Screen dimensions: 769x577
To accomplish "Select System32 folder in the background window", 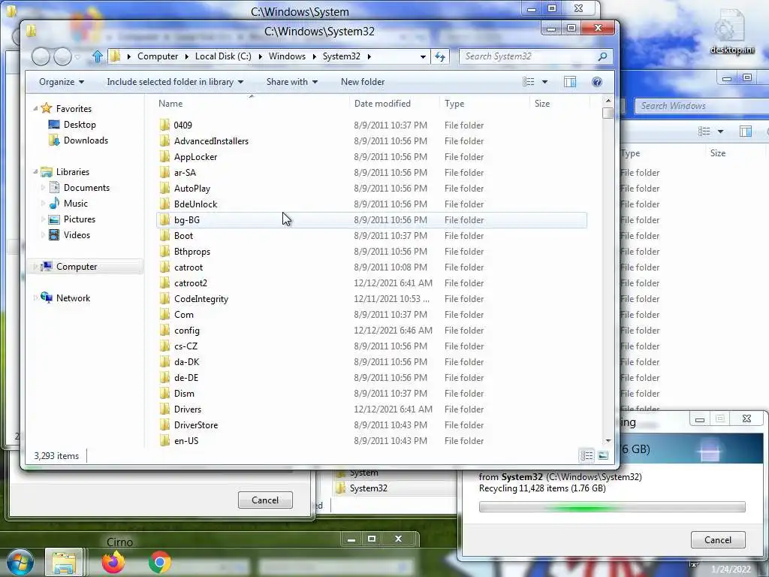I will tap(361, 488).
